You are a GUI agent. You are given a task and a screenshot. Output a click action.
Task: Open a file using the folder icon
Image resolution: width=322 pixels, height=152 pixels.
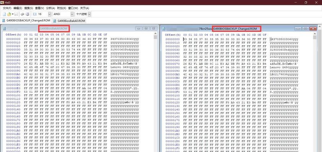pos(9,14)
